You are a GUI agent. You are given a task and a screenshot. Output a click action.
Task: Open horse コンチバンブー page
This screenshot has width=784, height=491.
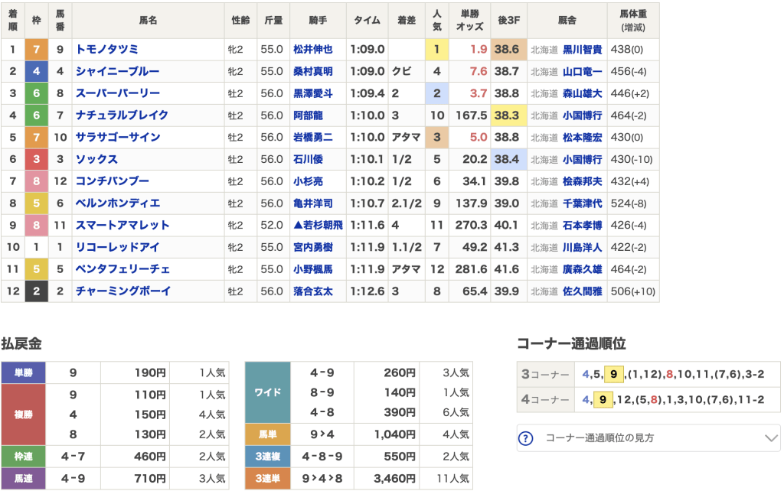[x=113, y=181]
